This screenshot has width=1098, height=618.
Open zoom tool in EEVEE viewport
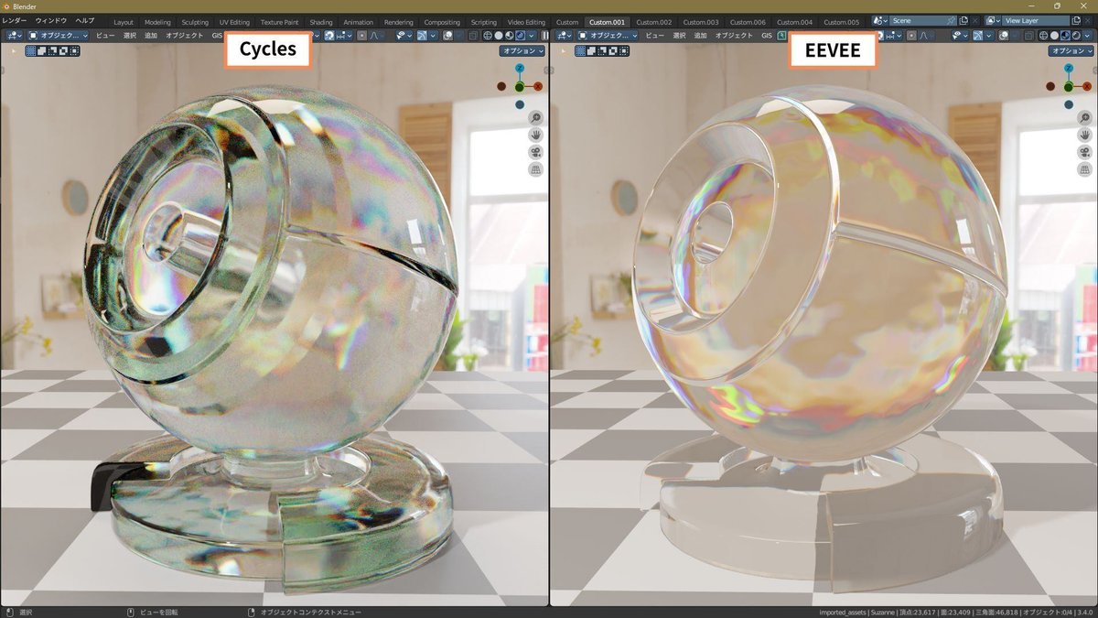pyautogui.click(x=1084, y=117)
